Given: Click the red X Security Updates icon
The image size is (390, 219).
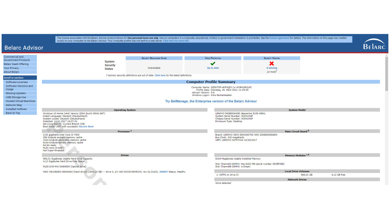Looking at the screenshot, I should pyautogui.click(x=271, y=63).
